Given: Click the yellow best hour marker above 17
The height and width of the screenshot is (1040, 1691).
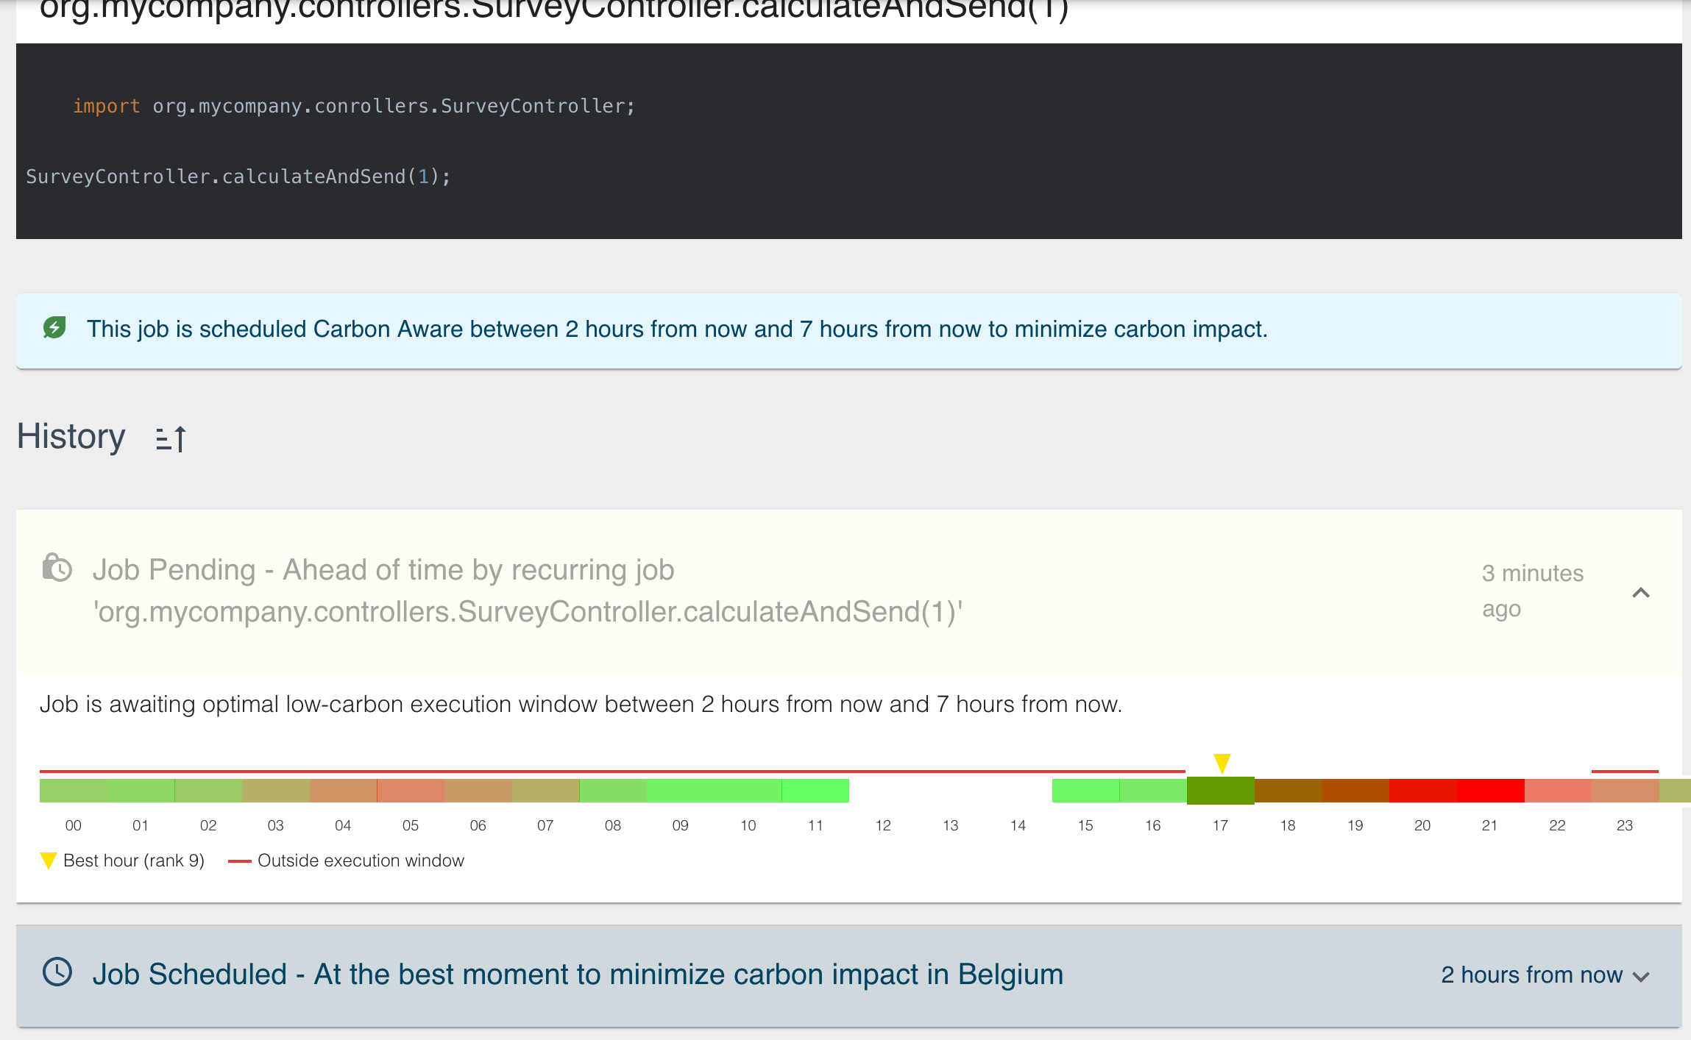Looking at the screenshot, I should coord(1222,763).
